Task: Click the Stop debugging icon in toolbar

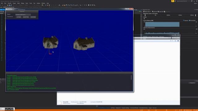Action: click(47, 5)
